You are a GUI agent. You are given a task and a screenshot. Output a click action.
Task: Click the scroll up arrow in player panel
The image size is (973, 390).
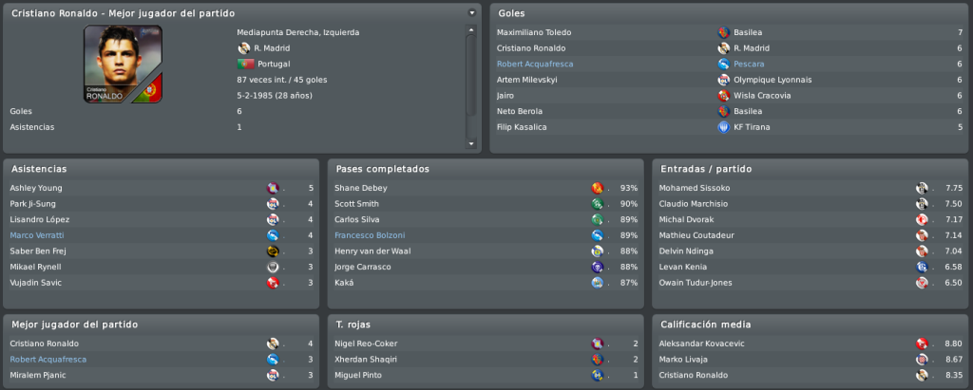click(471, 29)
